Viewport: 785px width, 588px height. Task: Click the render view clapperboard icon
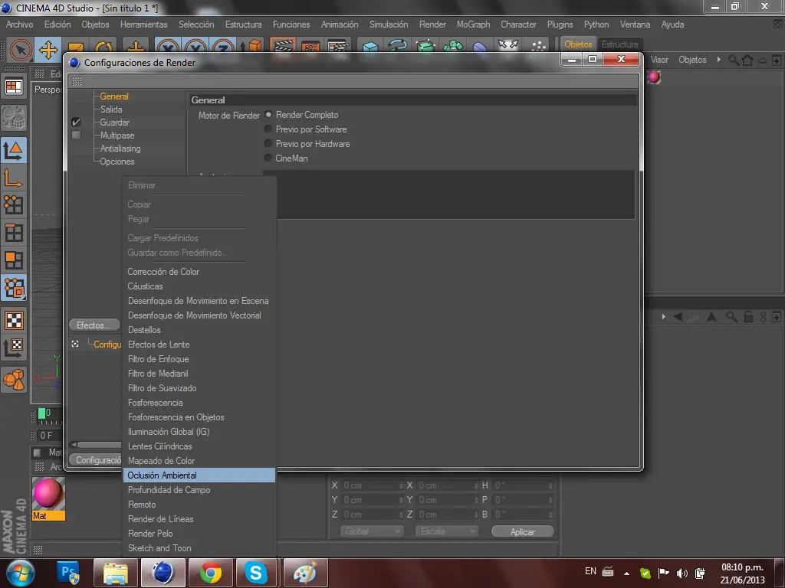283,47
